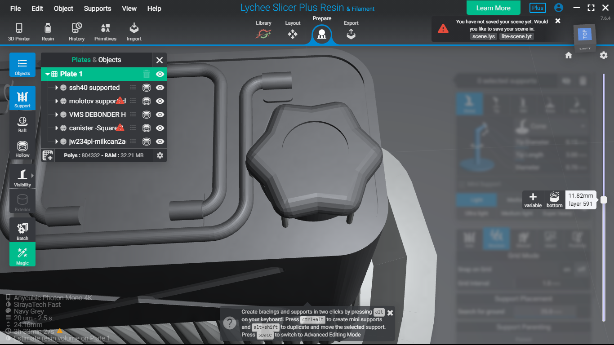Open the Resin settings

[48, 32]
